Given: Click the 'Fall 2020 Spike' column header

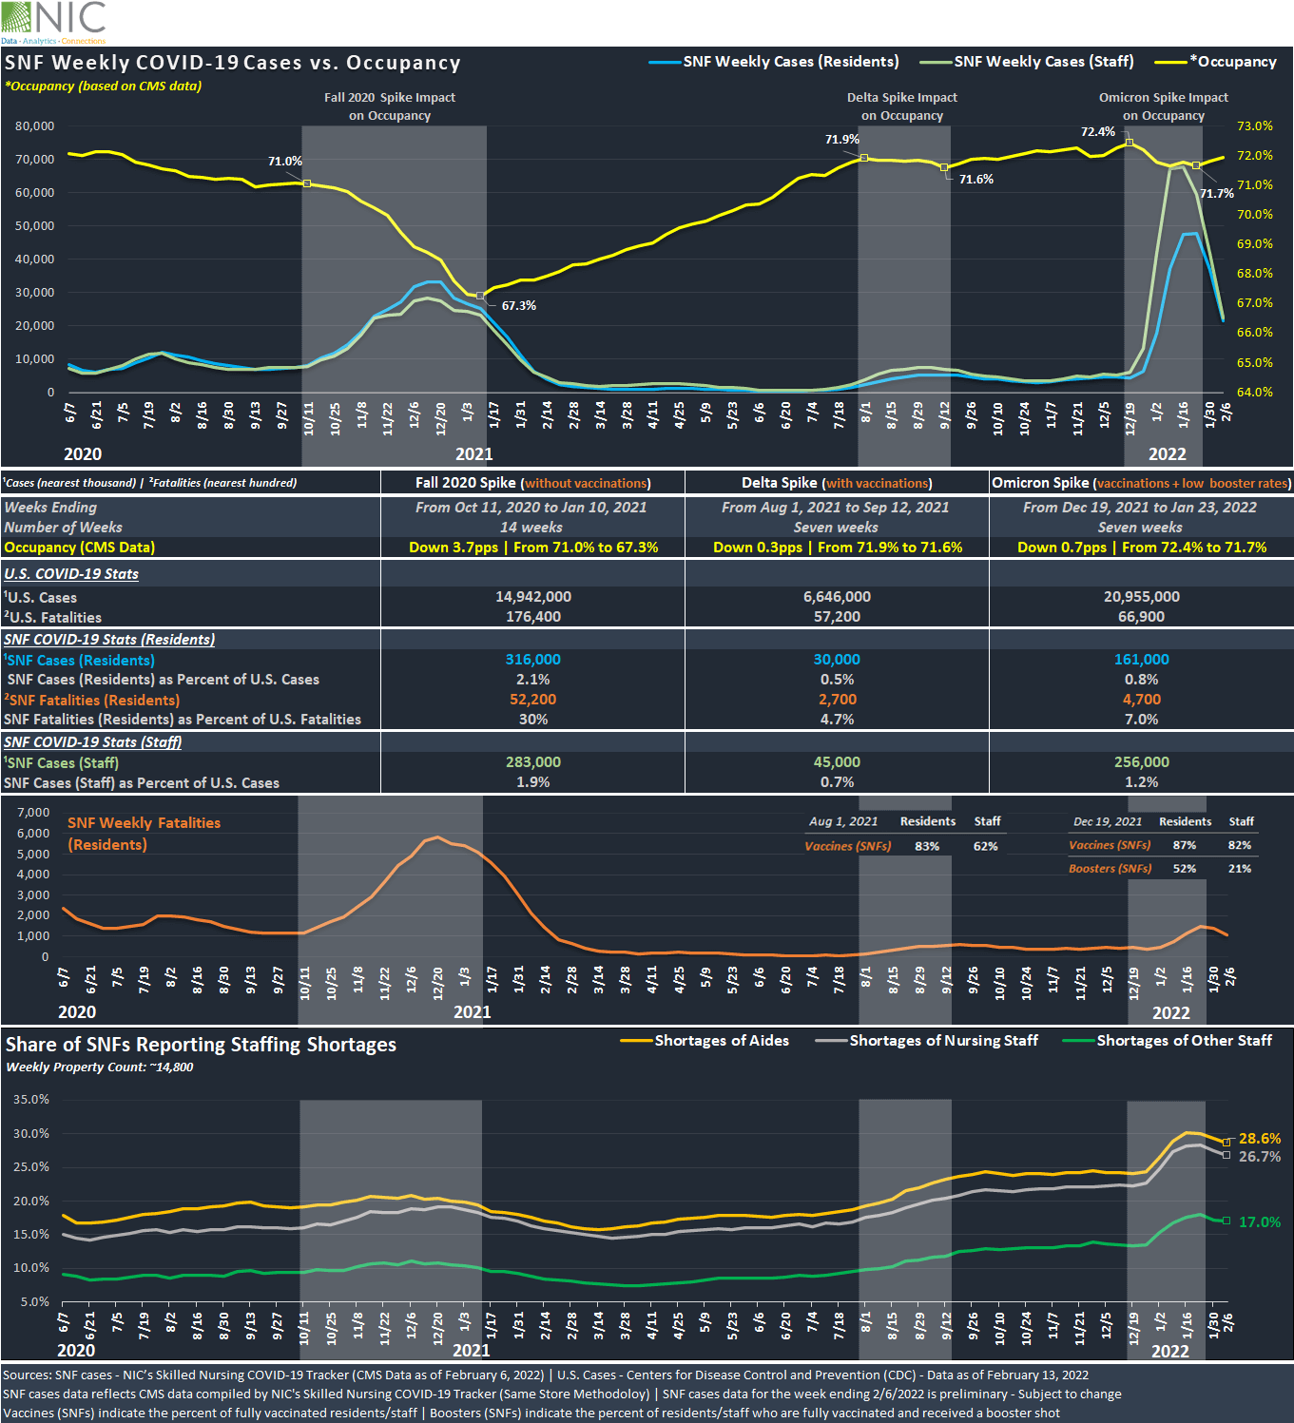Looking at the screenshot, I should point(533,483).
